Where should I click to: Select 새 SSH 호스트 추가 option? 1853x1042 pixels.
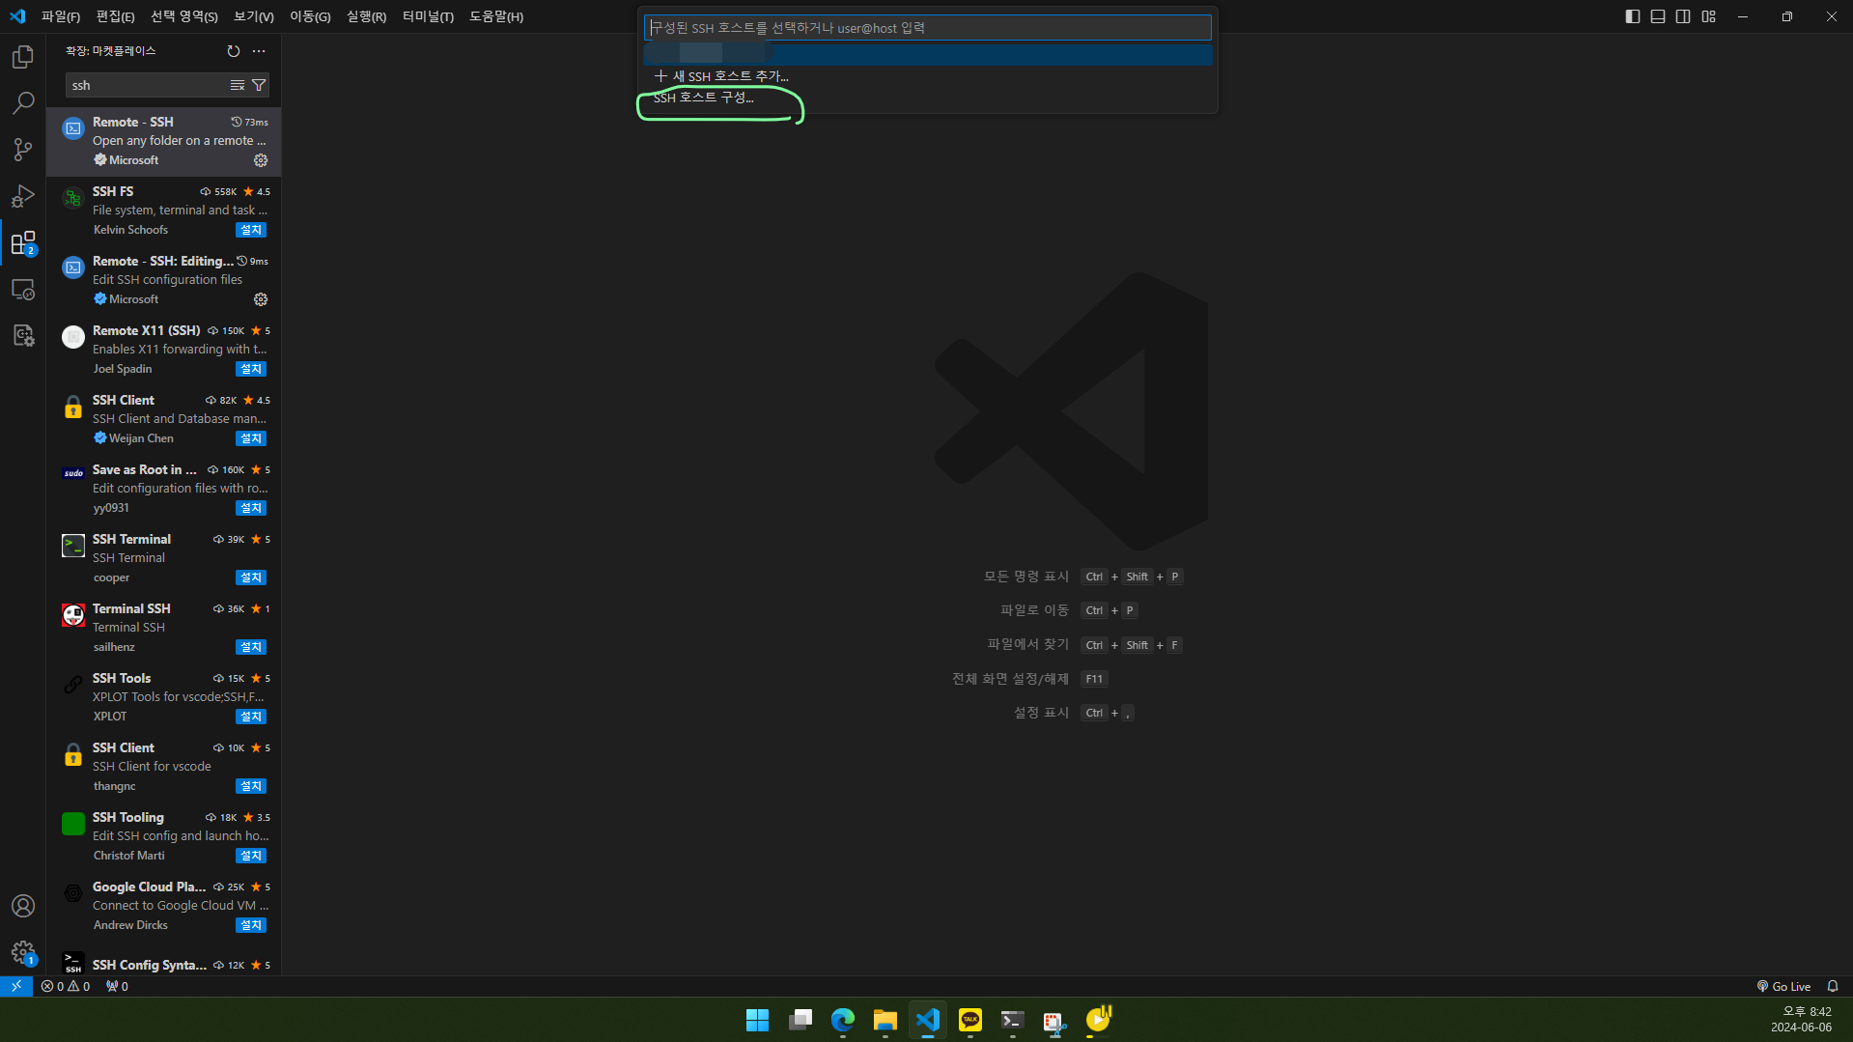click(927, 76)
